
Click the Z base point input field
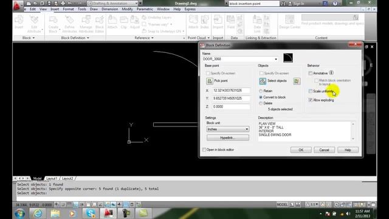[231, 106]
